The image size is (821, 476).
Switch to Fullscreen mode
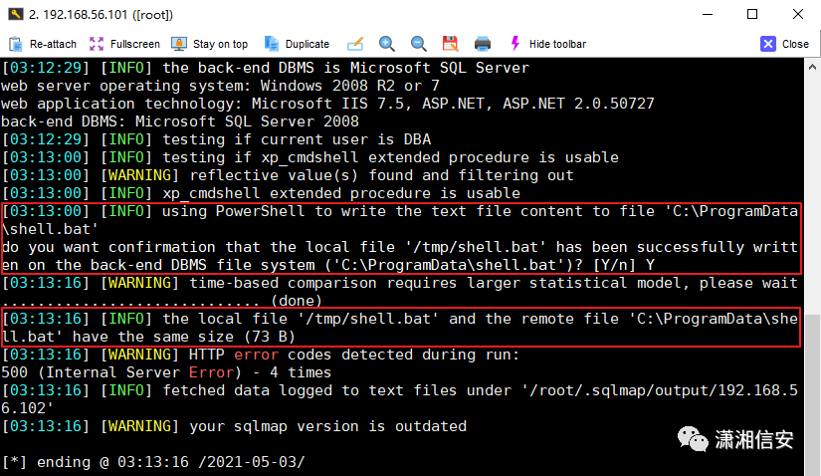click(x=124, y=44)
